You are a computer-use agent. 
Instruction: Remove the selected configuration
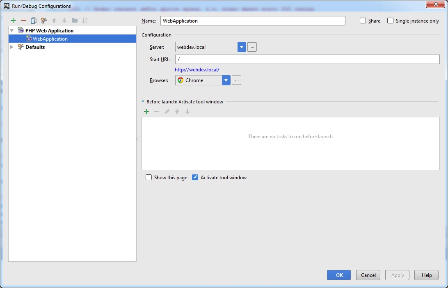point(23,21)
